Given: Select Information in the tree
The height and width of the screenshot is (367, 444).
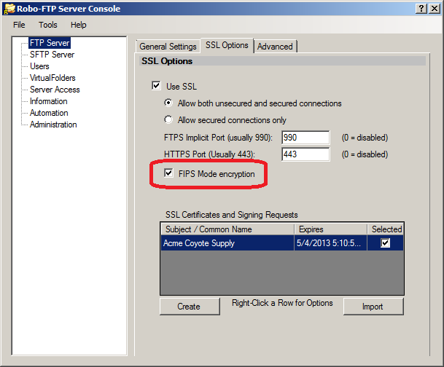Looking at the screenshot, I should [x=49, y=101].
